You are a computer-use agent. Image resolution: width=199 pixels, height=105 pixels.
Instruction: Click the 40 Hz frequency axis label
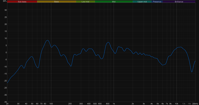26,104
